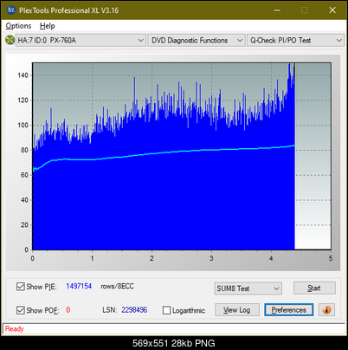
Task: Enable the Logarithmic checkbox
Action: (166, 310)
